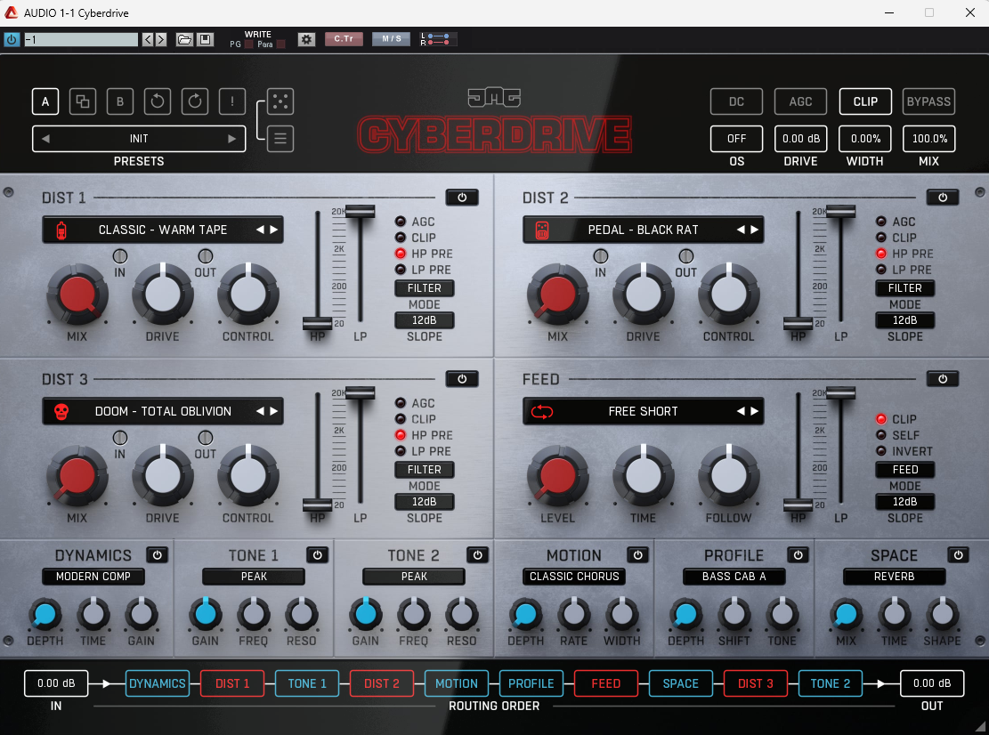
Task: Toggle CLIP in FEED section
Action: pyautogui.click(x=881, y=419)
